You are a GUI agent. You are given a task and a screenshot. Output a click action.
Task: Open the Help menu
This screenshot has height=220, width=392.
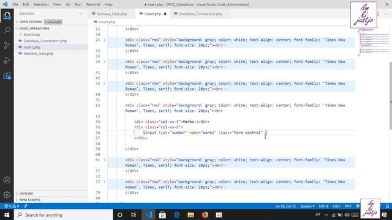pyautogui.click(x=108, y=4)
